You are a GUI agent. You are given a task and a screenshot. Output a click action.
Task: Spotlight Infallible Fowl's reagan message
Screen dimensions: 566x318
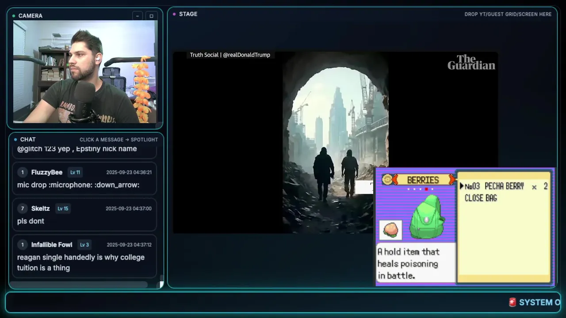point(84,256)
